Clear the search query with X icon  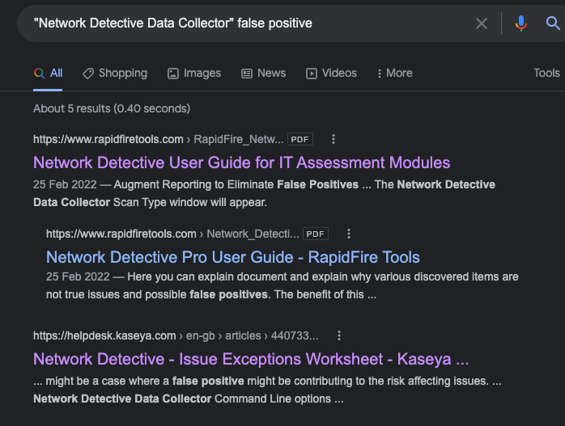click(482, 23)
